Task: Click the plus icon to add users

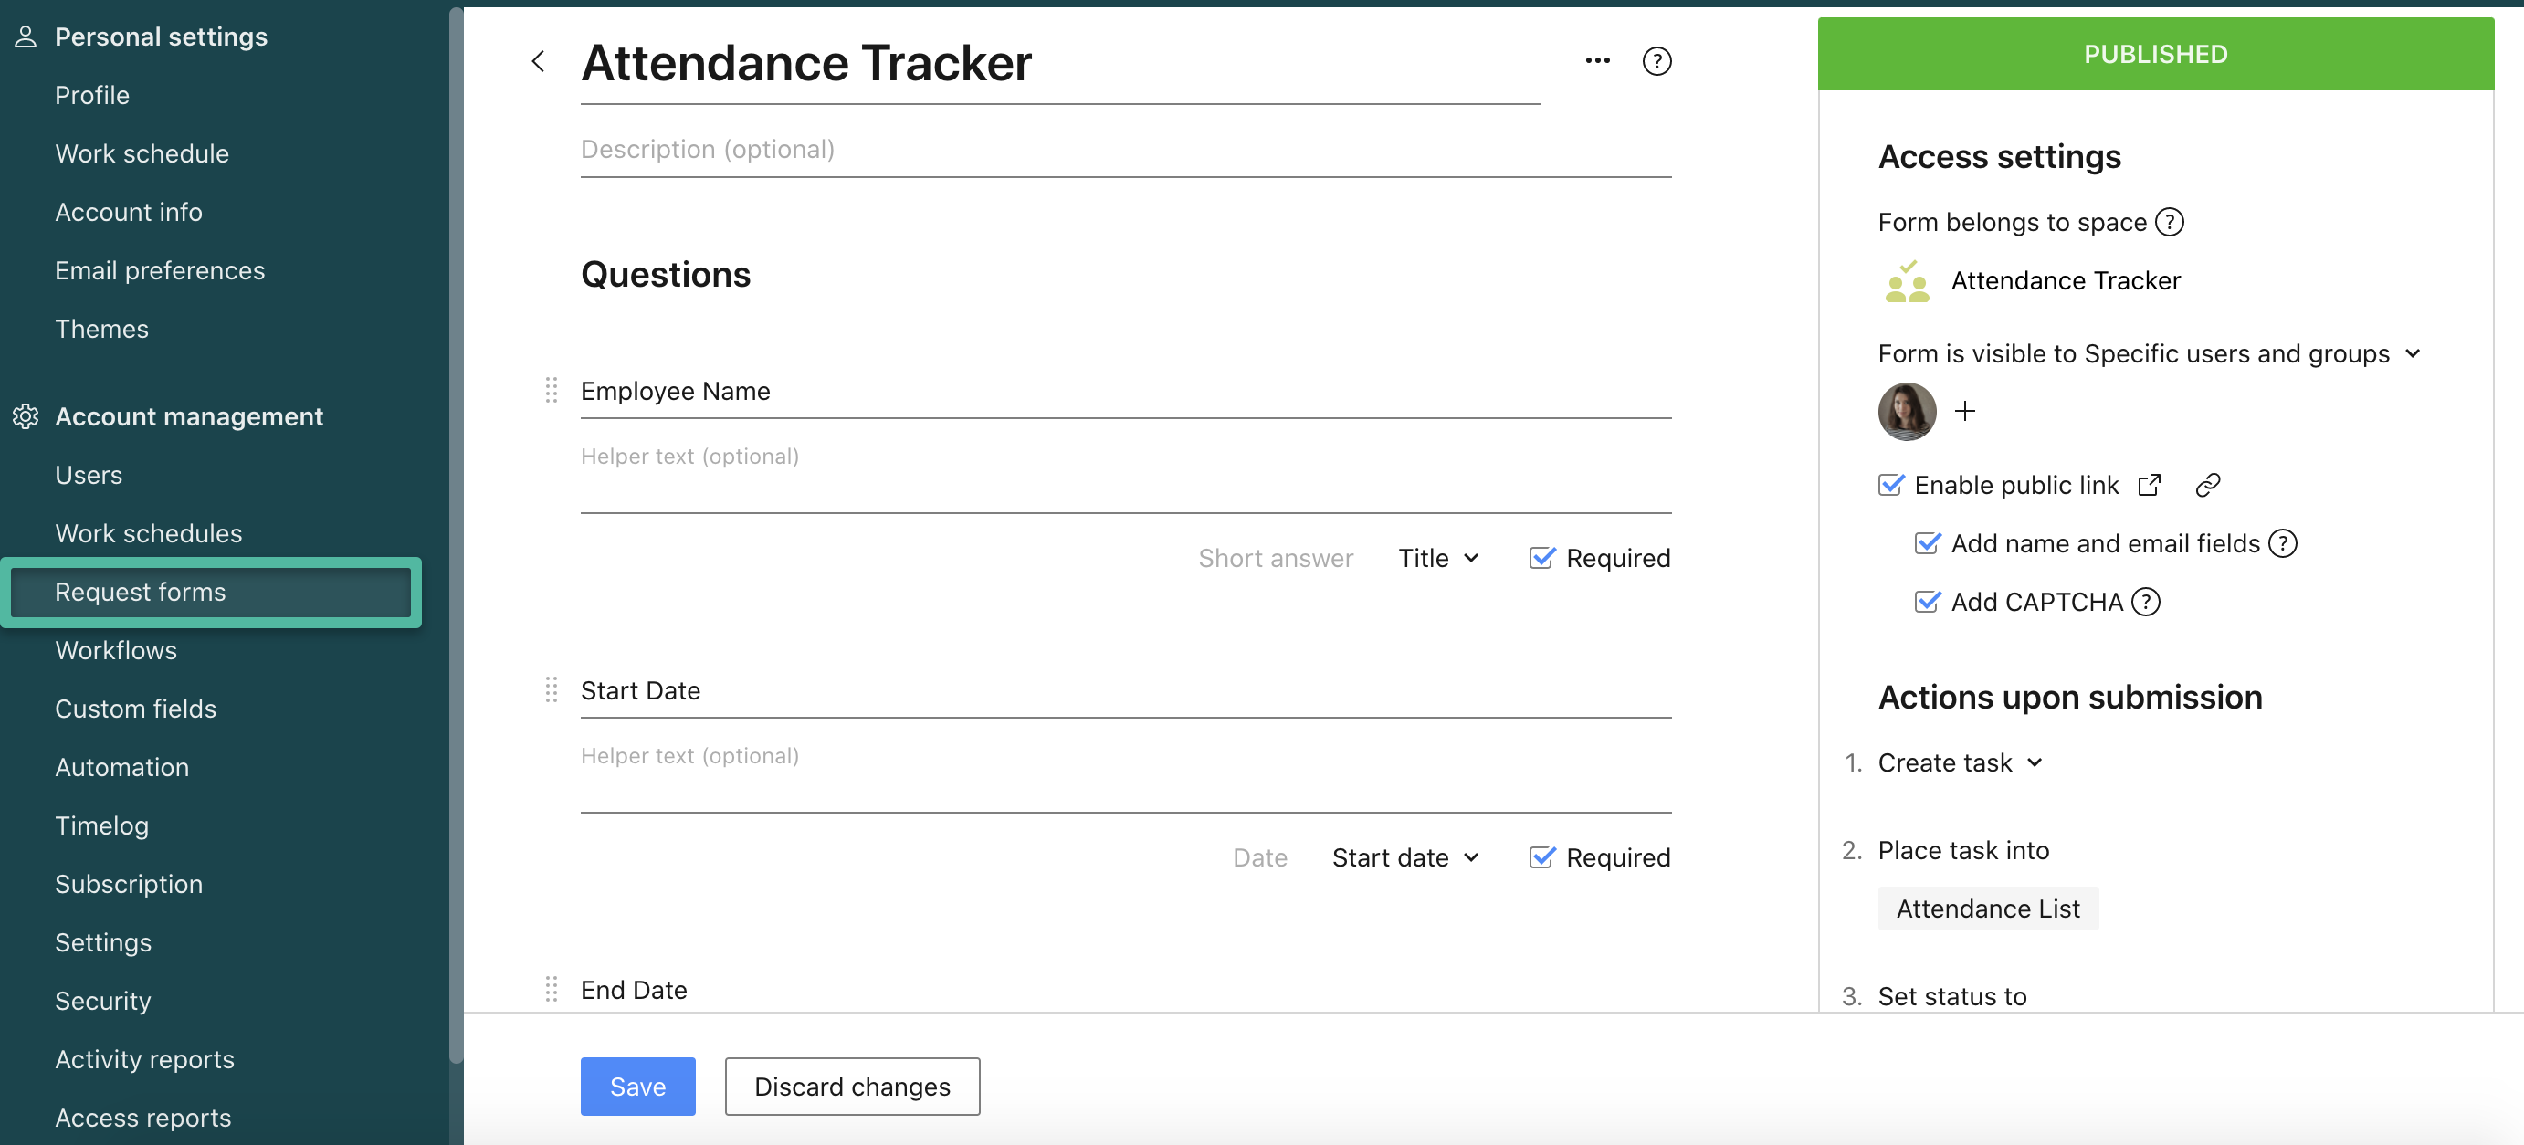Action: pos(1964,412)
